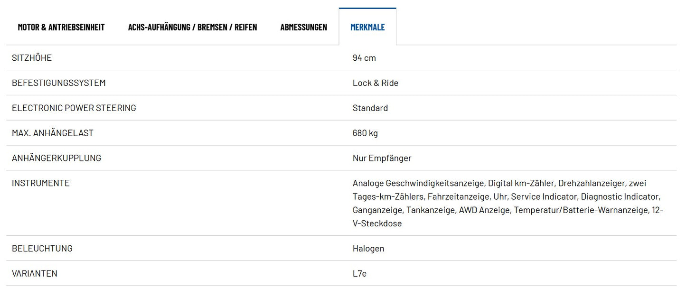Click the Befestigungssystem label
The image size is (686, 298).
[x=59, y=83]
